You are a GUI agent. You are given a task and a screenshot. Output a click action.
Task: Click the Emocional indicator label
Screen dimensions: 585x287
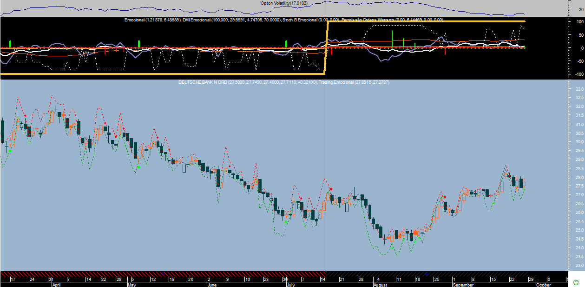tap(135, 20)
